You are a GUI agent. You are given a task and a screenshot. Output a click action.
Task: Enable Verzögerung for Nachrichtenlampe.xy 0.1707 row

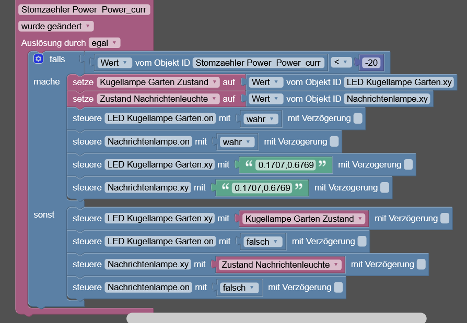point(385,188)
